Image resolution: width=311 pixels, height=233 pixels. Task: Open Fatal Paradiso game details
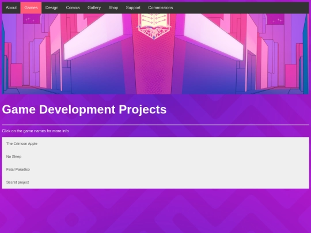point(155,169)
